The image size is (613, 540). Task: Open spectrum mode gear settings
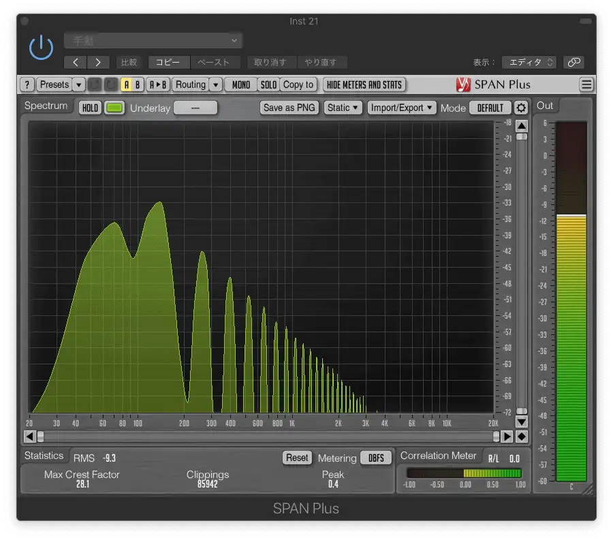[521, 108]
